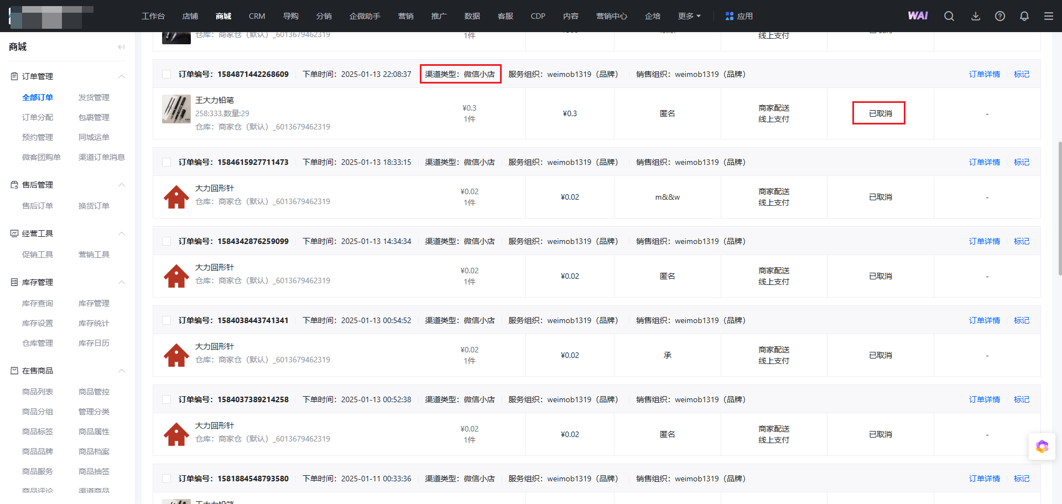Image resolution: width=1062 pixels, height=504 pixels.
Task: Switch to the 营销中心 top tab
Action: pyautogui.click(x=612, y=16)
